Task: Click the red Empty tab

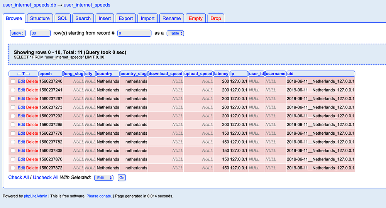Action: point(195,18)
